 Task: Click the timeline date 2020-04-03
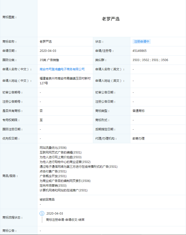(x=55, y=214)
